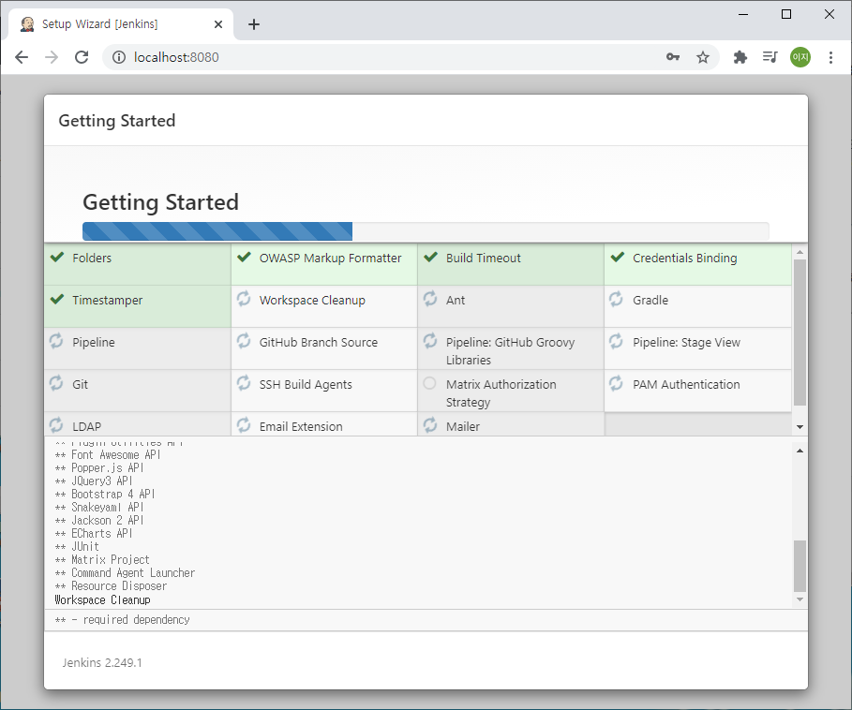
Task: Click the Folders plugin label
Action: [x=92, y=259]
